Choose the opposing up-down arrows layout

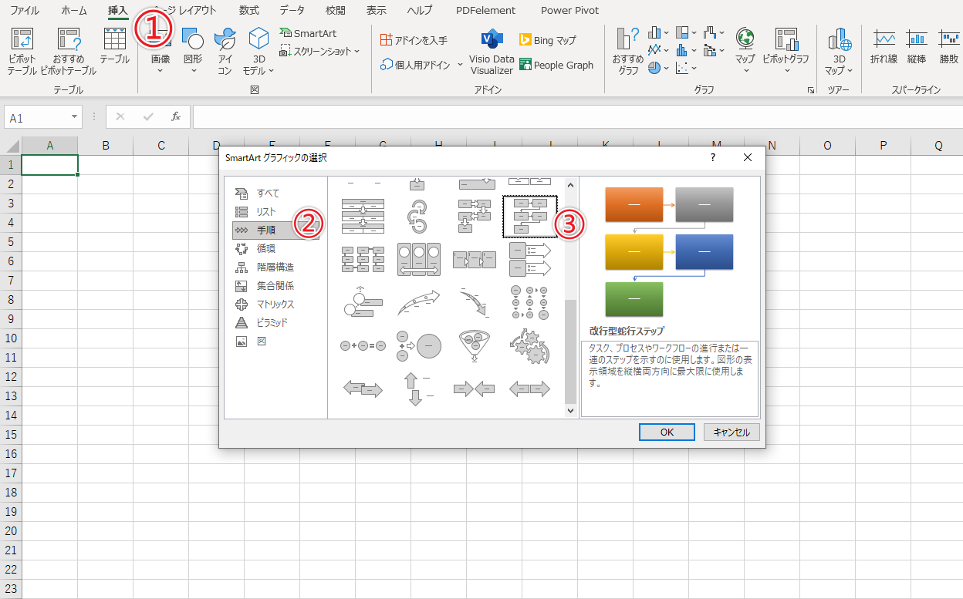coord(418,389)
